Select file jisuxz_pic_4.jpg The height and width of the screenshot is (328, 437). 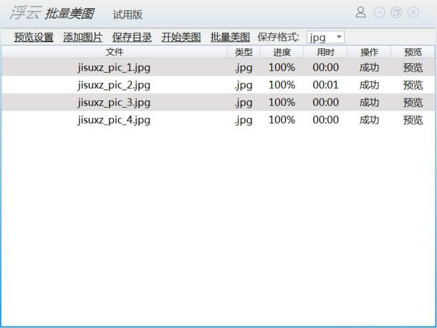coord(114,120)
